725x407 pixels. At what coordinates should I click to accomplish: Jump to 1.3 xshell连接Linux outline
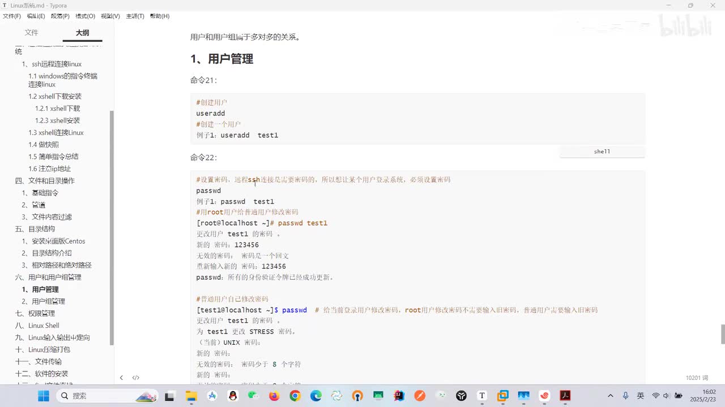(56, 132)
